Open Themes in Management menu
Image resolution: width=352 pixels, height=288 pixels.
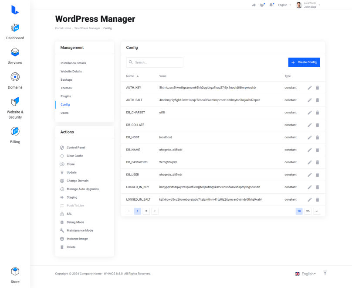66,88
